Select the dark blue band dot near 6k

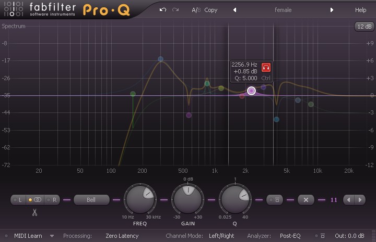click(298, 100)
